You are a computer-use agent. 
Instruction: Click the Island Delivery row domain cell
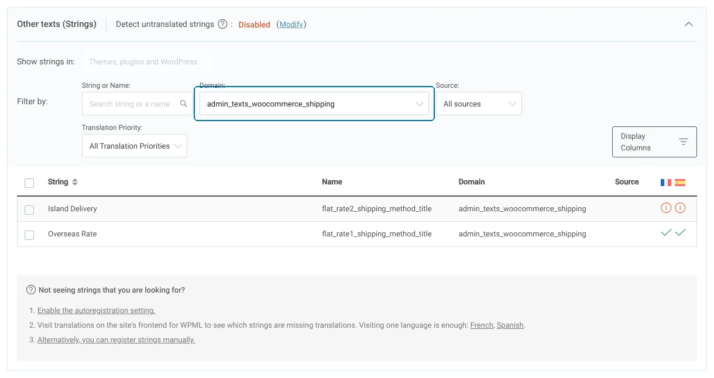523,208
